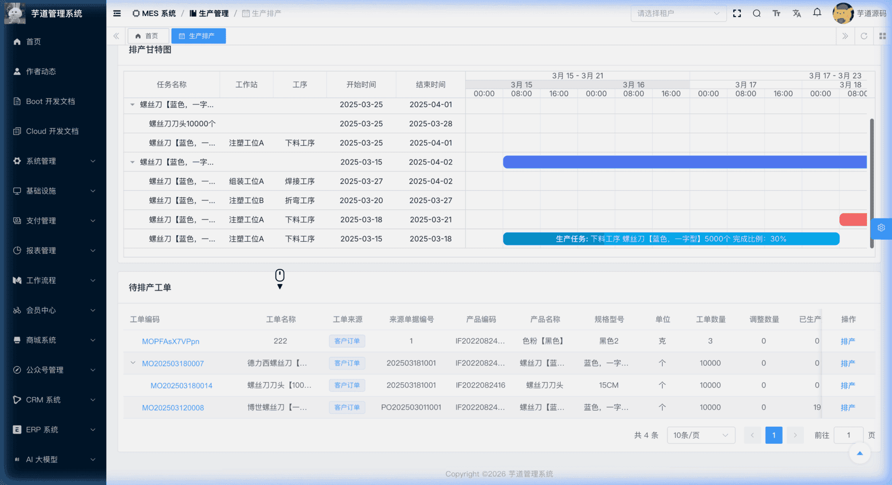Image resolution: width=892 pixels, height=485 pixels.
Task: Select the 下料工序 production task progress bar
Action: 671,239
